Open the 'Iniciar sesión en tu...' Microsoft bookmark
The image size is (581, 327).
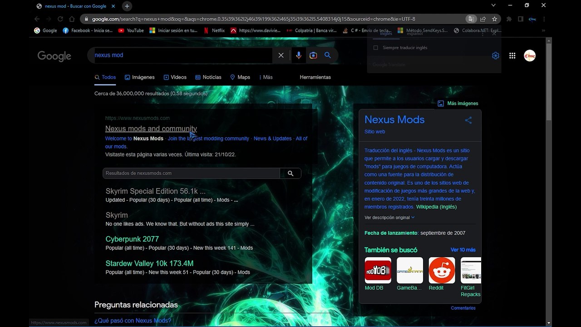pyautogui.click(x=173, y=30)
